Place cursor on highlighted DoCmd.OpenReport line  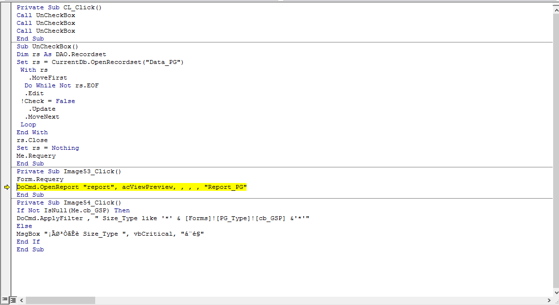(x=131, y=187)
